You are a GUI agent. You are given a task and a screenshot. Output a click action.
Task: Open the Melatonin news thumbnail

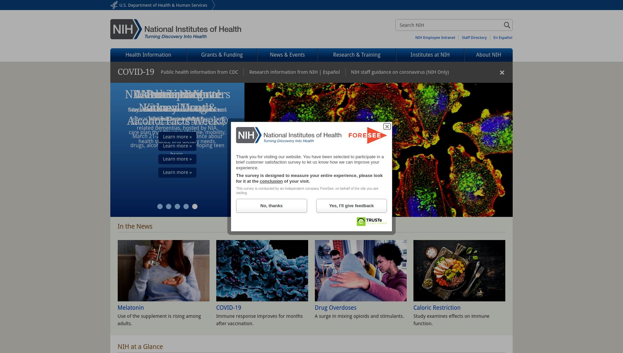click(164, 271)
